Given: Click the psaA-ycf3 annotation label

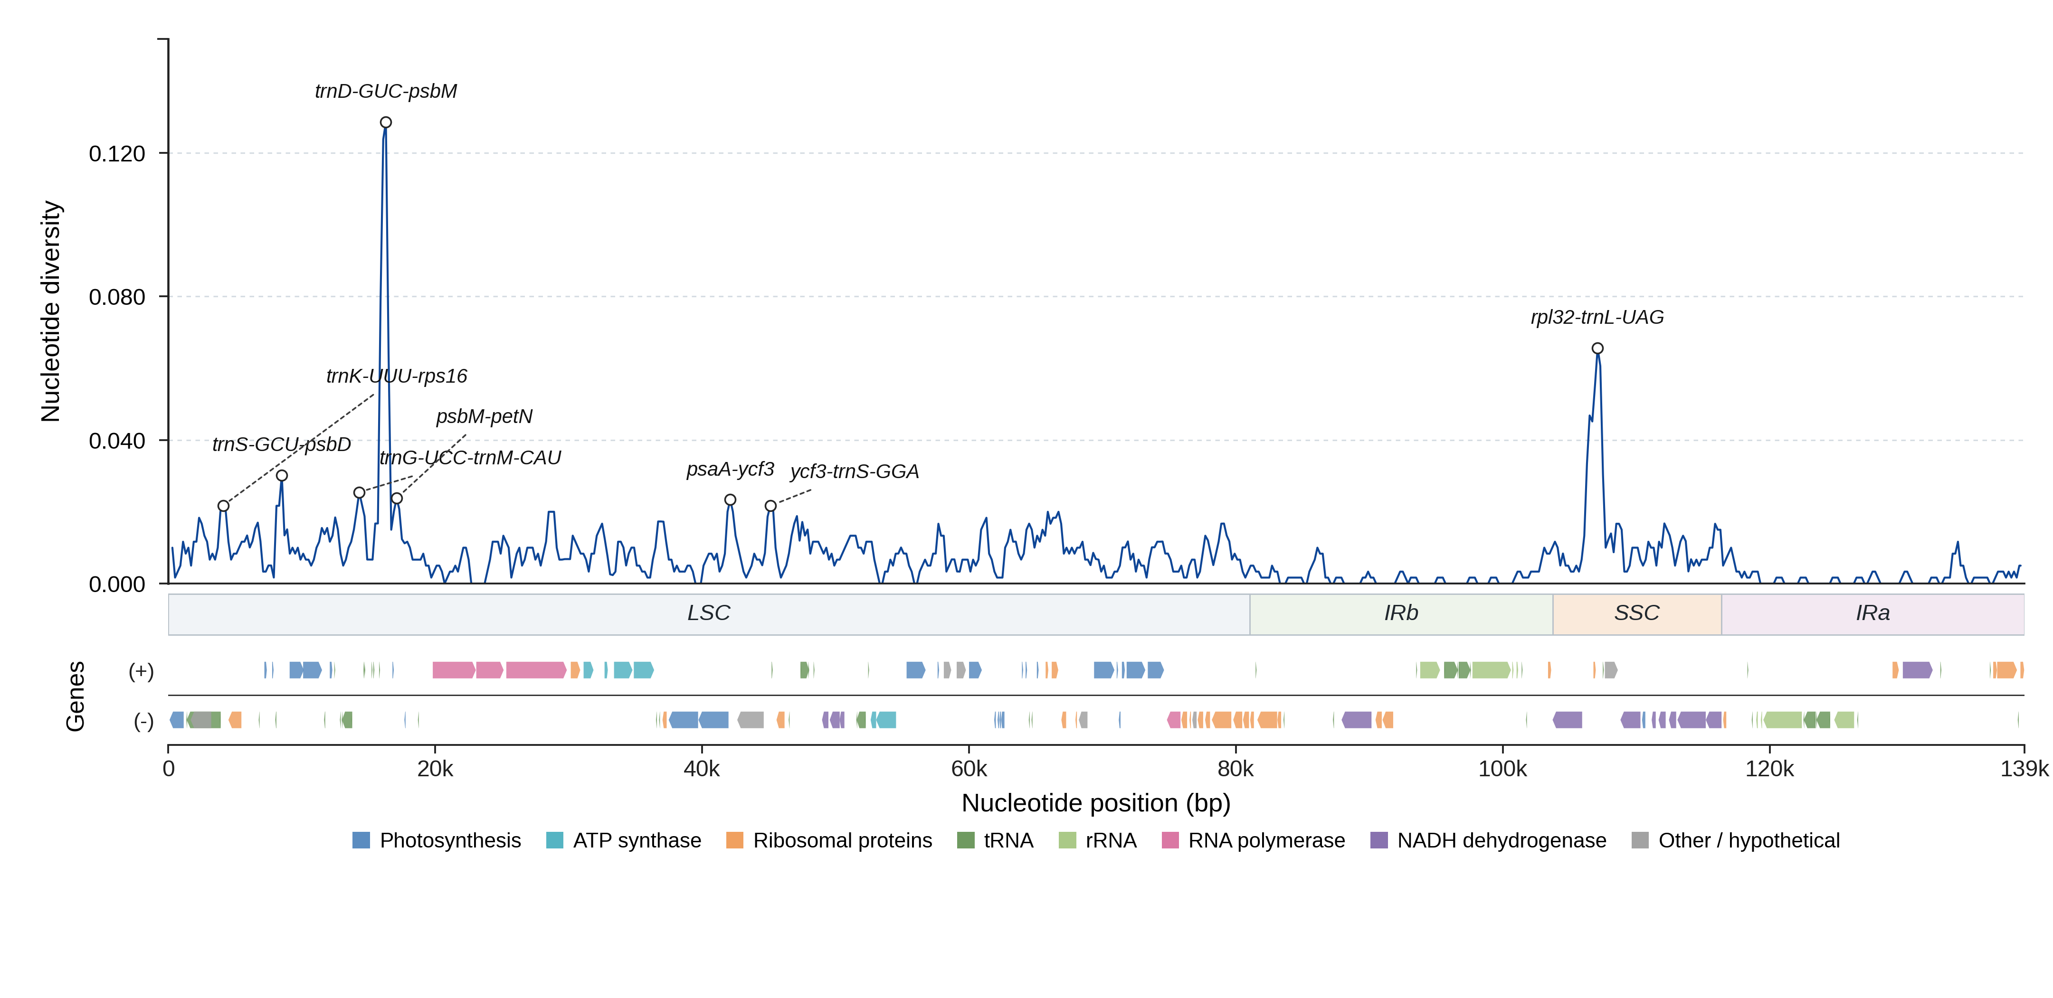Looking at the screenshot, I should tap(730, 469).
